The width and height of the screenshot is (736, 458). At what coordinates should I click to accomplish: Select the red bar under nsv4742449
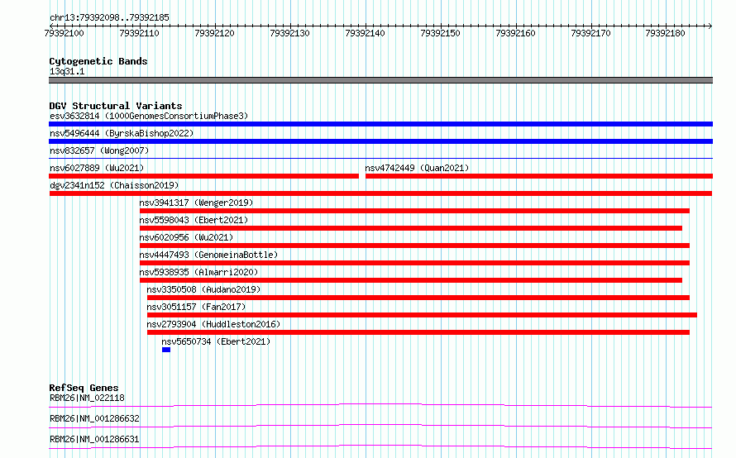click(539, 176)
